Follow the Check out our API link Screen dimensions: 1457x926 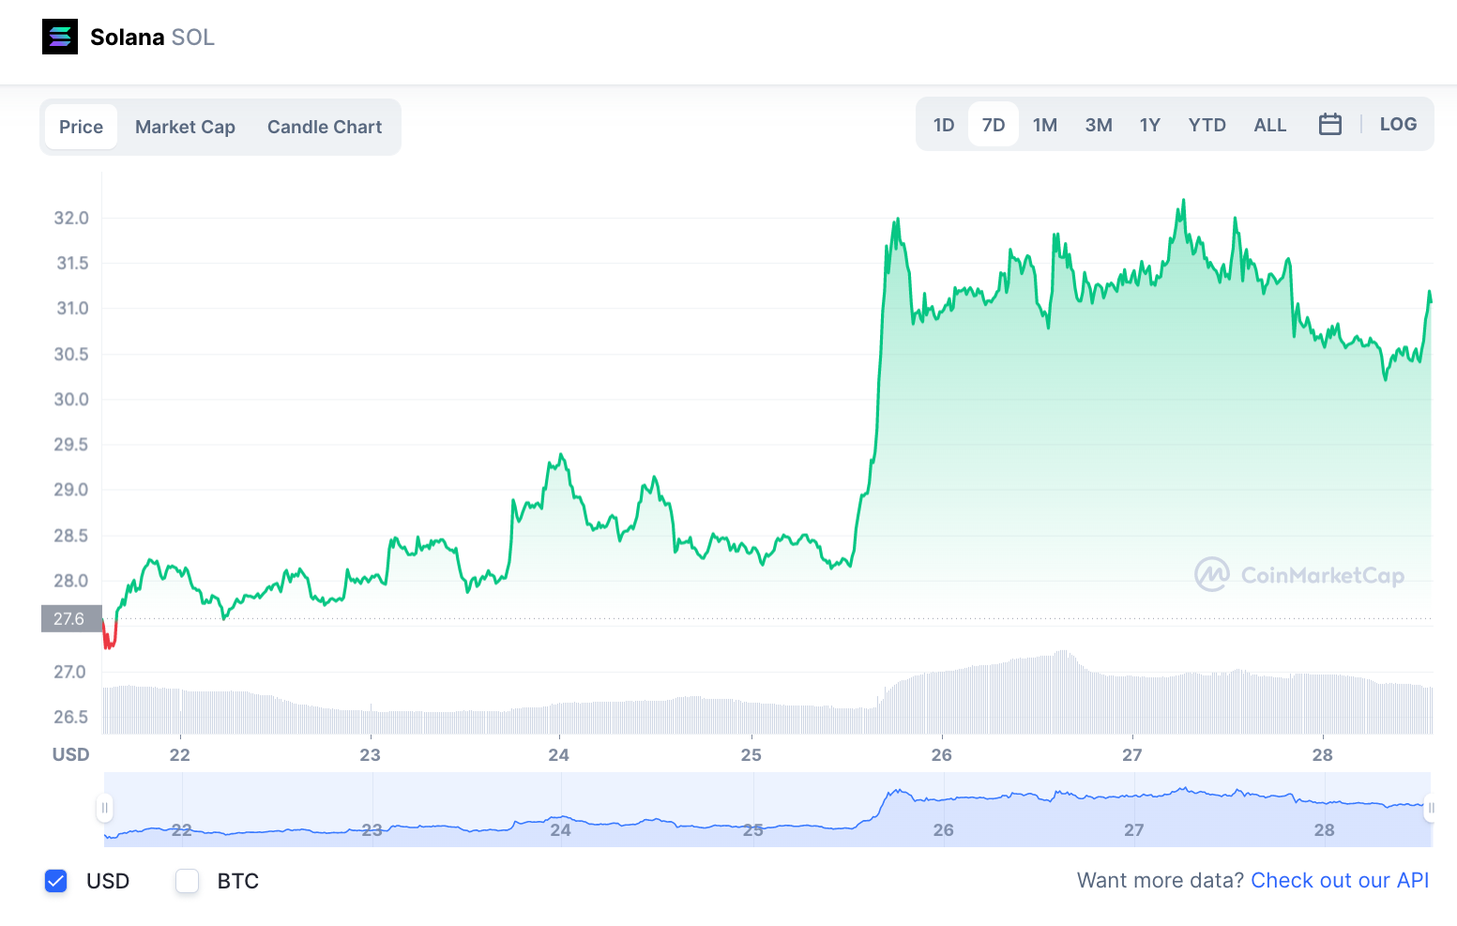click(1340, 880)
